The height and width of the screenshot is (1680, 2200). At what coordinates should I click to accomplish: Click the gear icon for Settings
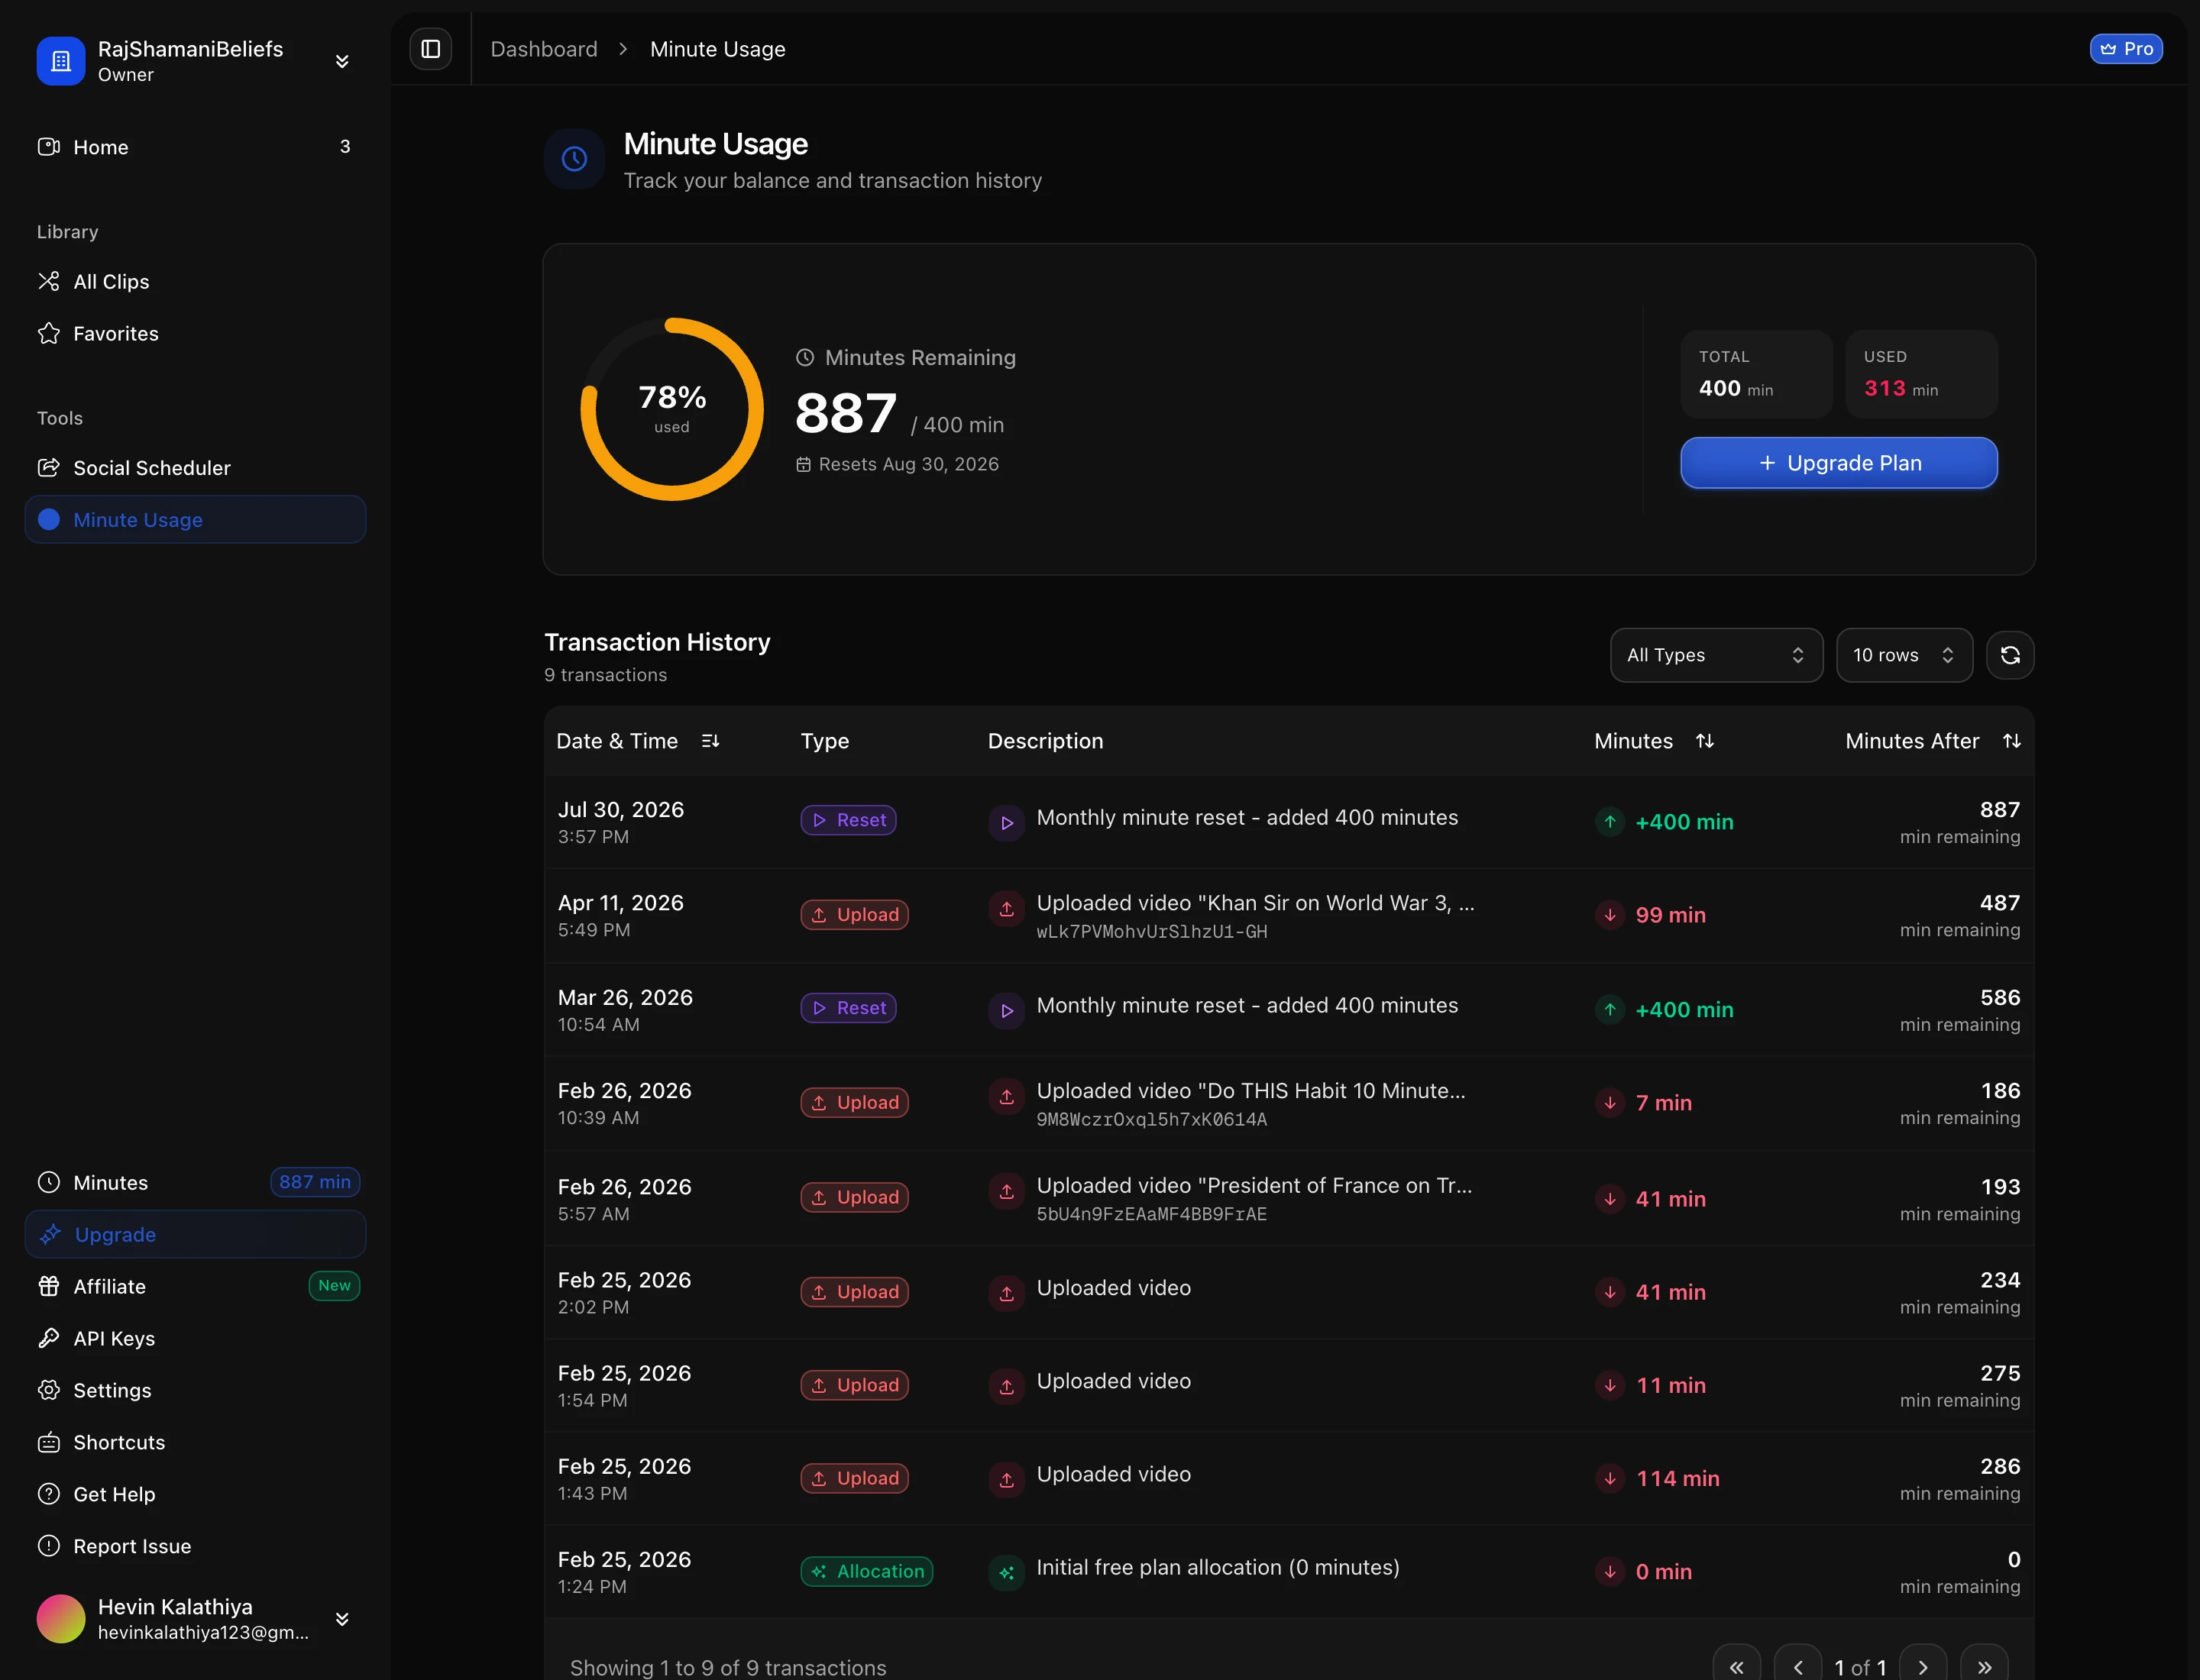tap(49, 1390)
